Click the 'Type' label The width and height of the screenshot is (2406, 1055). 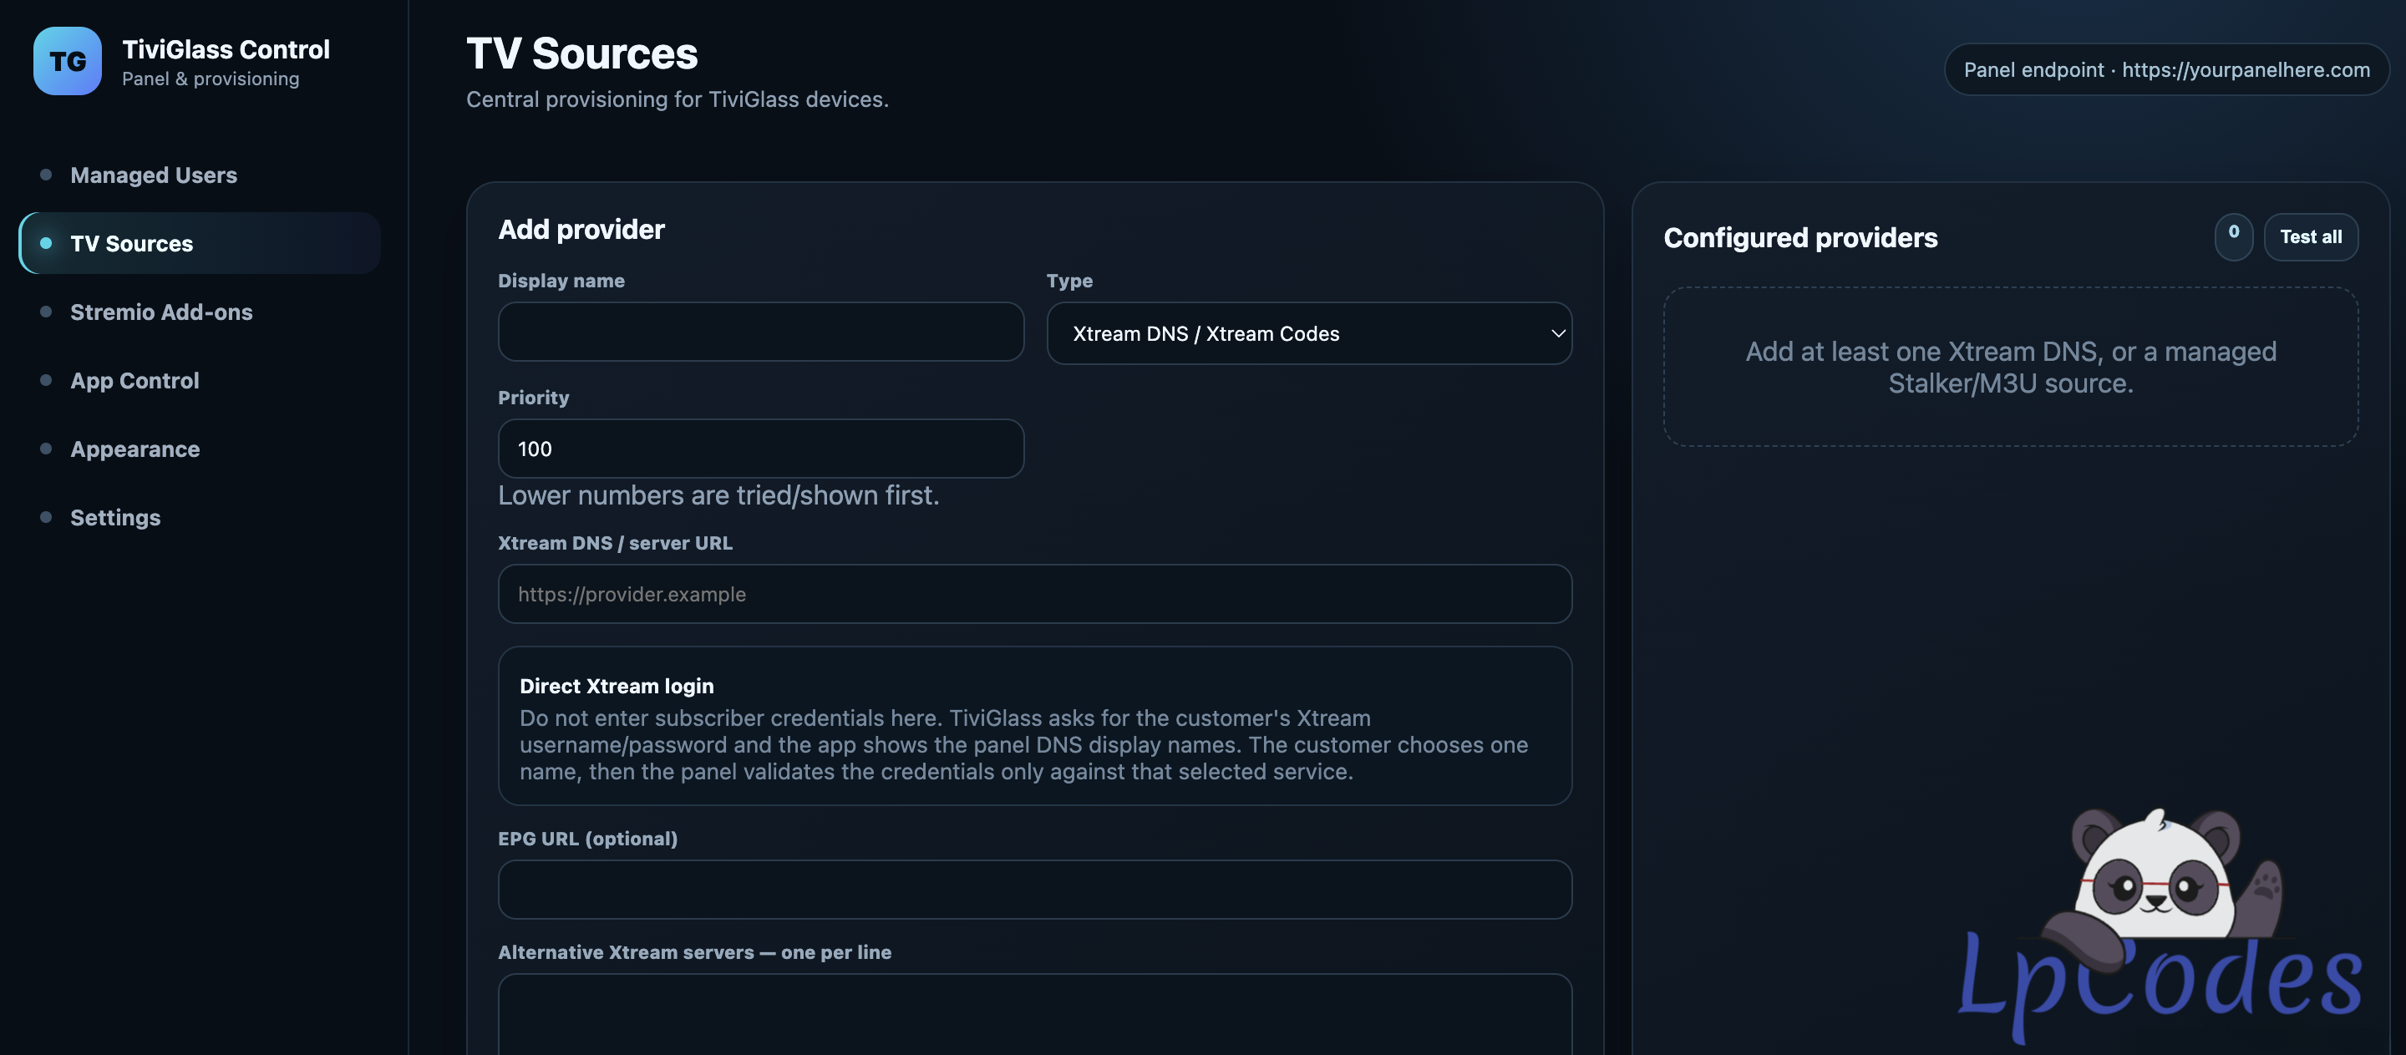point(1069,280)
